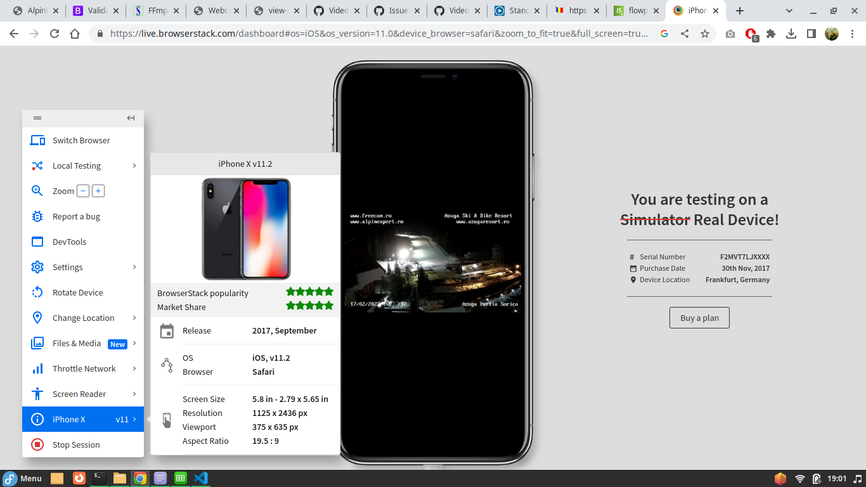Zoom in using the plus control
Screen dimensions: 866x487
coord(98,190)
